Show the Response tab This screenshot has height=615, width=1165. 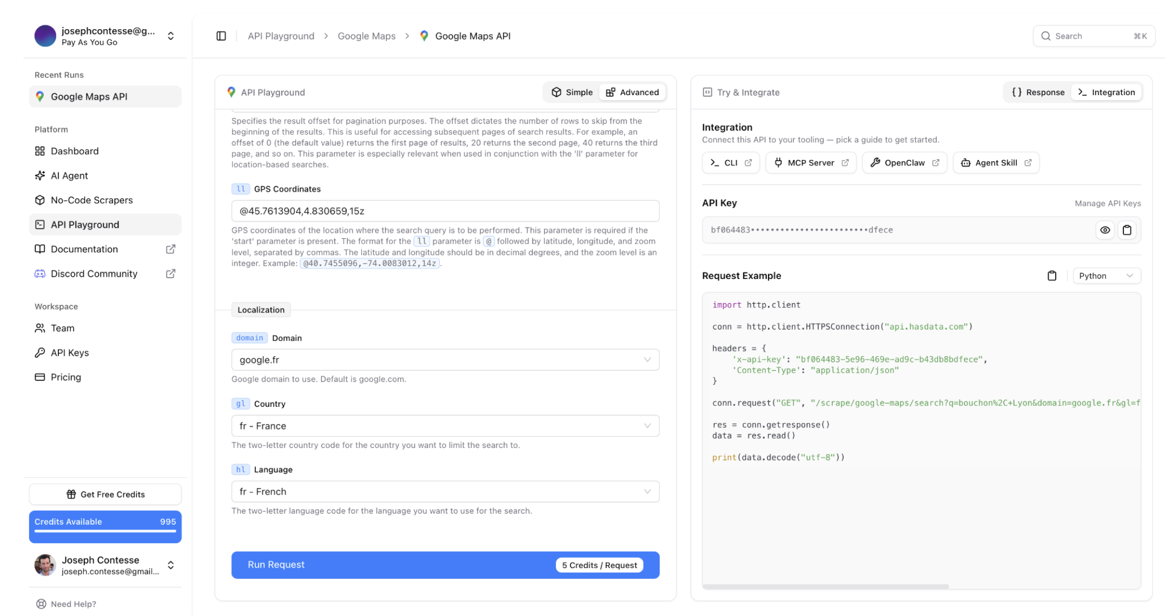click(1038, 92)
